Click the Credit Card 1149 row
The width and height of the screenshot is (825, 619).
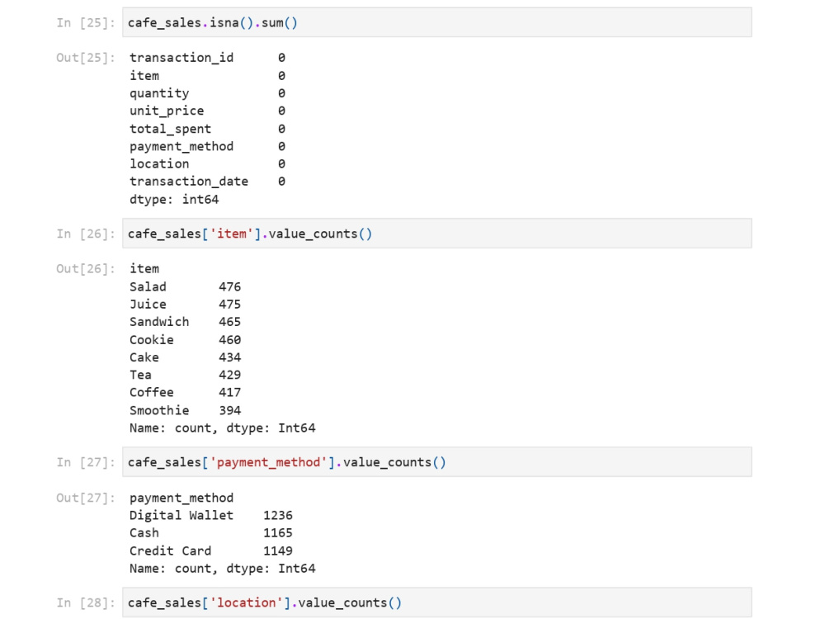coord(211,550)
